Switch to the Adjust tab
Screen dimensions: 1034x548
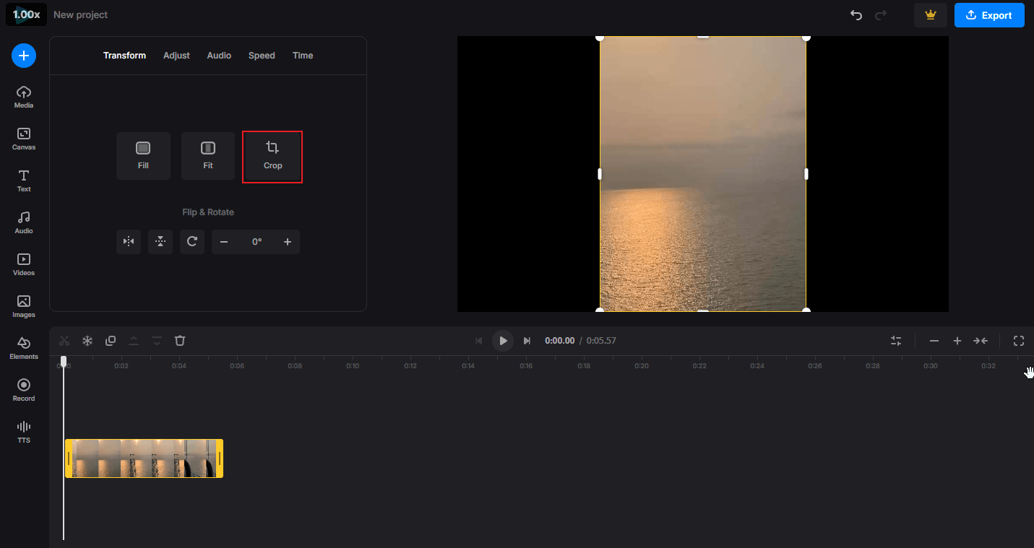(176, 56)
